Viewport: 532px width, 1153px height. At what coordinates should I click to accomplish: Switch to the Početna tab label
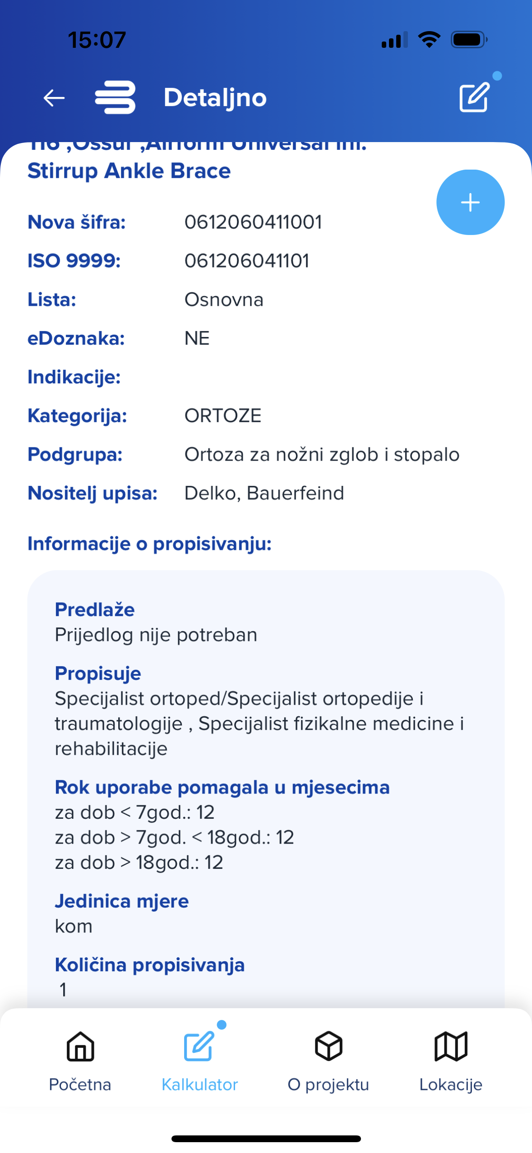[x=80, y=1084]
